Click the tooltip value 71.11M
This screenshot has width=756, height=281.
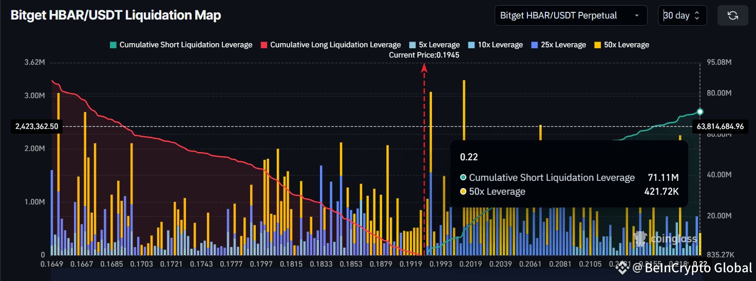[x=664, y=178]
